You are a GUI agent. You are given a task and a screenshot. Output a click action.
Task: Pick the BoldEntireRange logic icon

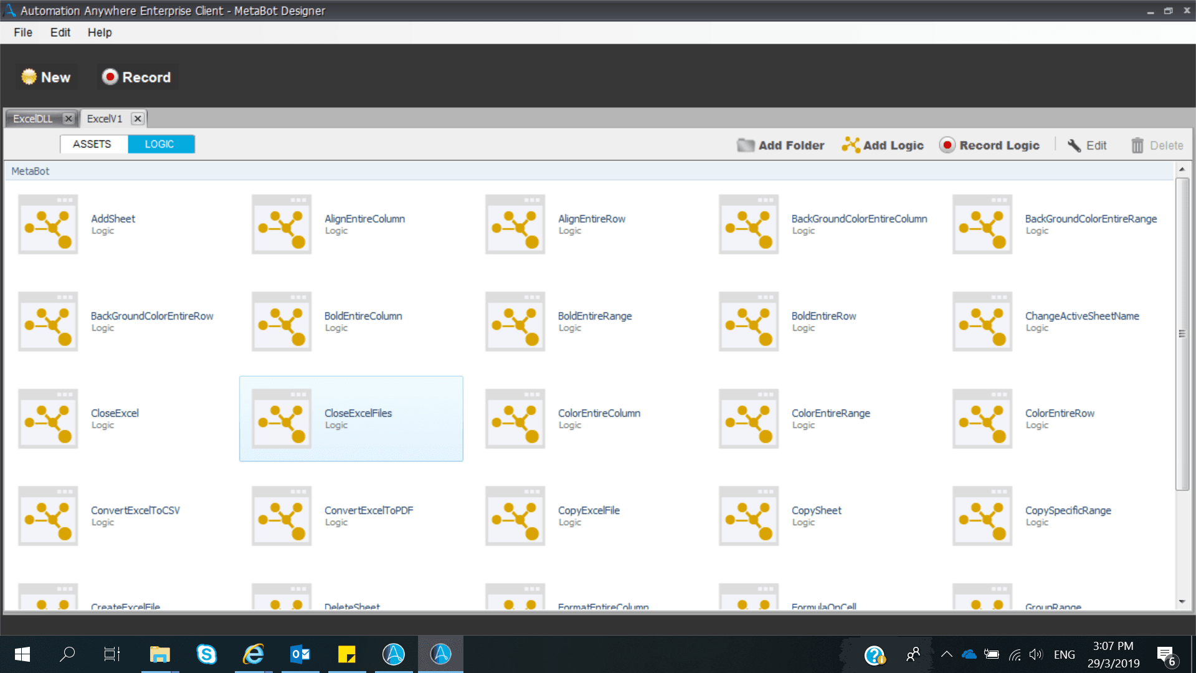point(515,322)
